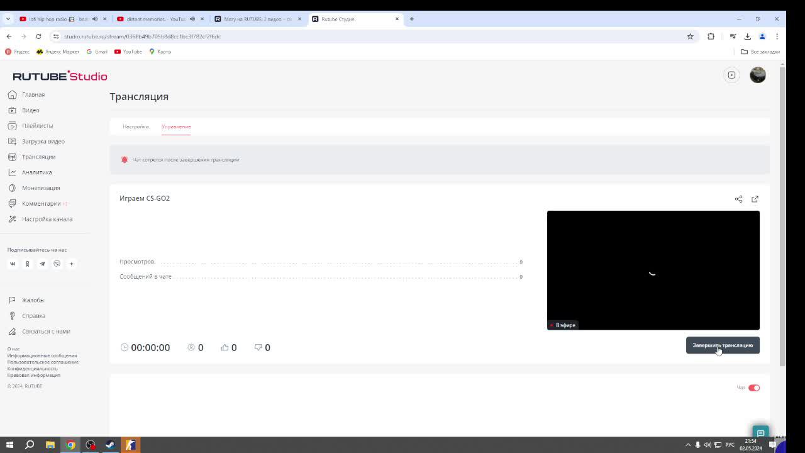Screen dimensions: 805x453
Task: Click the RUTUBE Studio logo
Action: pyautogui.click(x=60, y=76)
